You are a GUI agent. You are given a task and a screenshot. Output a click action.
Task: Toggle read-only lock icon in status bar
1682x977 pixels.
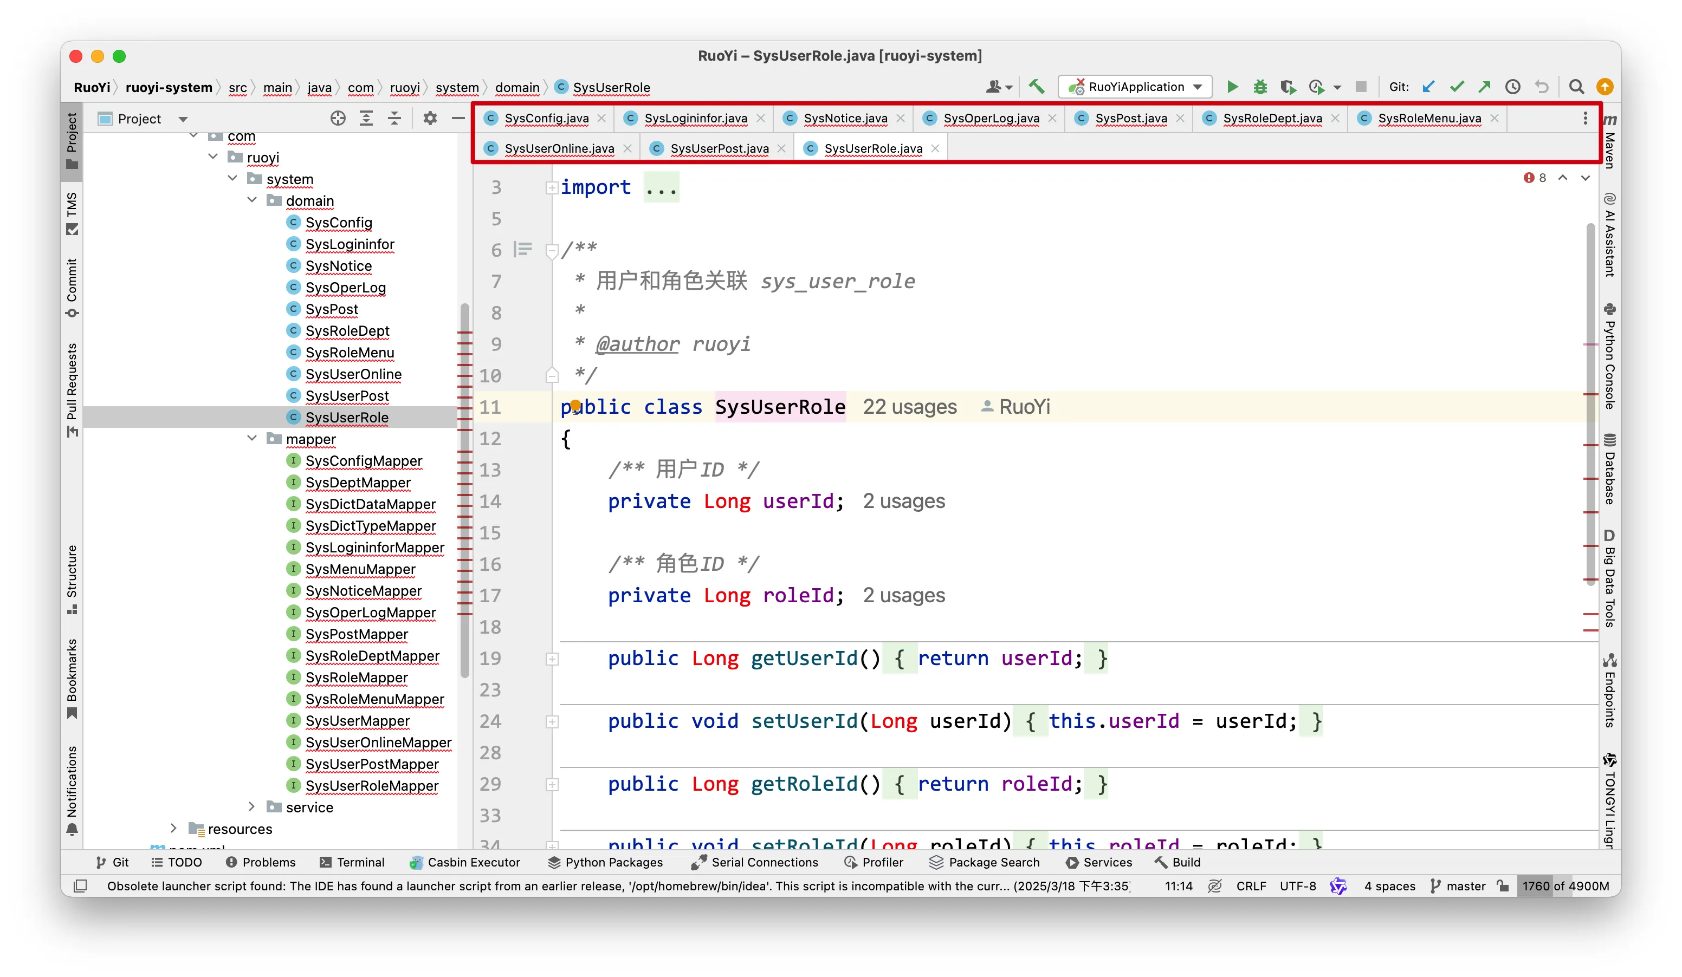tap(1503, 885)
